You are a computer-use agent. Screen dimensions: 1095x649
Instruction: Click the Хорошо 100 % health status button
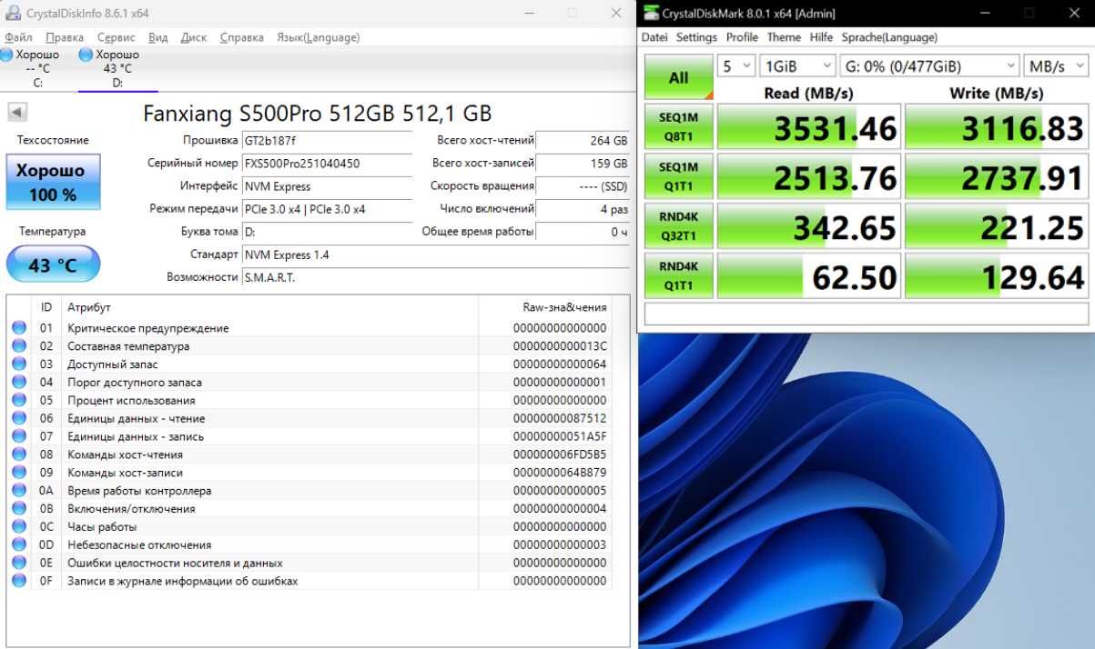53,181
